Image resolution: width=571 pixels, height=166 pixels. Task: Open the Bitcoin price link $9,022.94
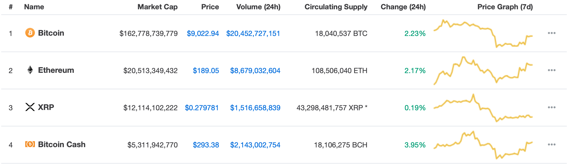[203, 34]
